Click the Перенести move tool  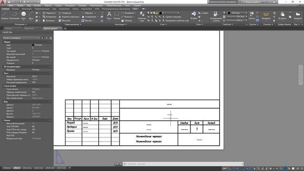pyautogui.click(x=49, y=13)
